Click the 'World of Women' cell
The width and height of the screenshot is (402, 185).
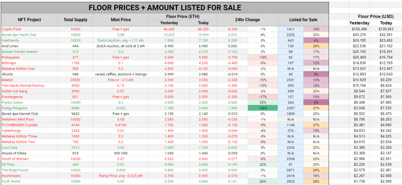pos(29,159)
